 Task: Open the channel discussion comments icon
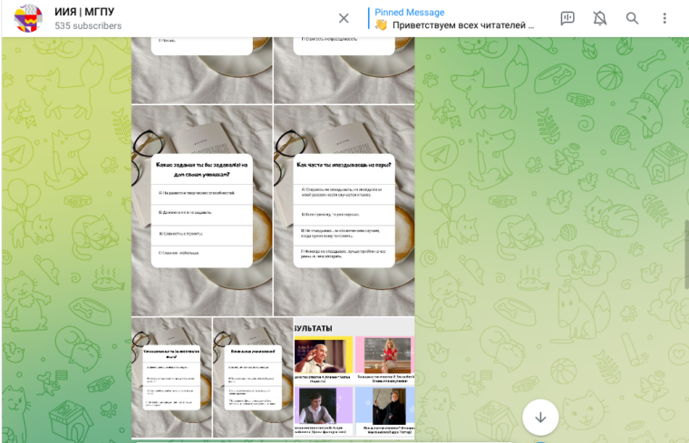click(568, 18)
